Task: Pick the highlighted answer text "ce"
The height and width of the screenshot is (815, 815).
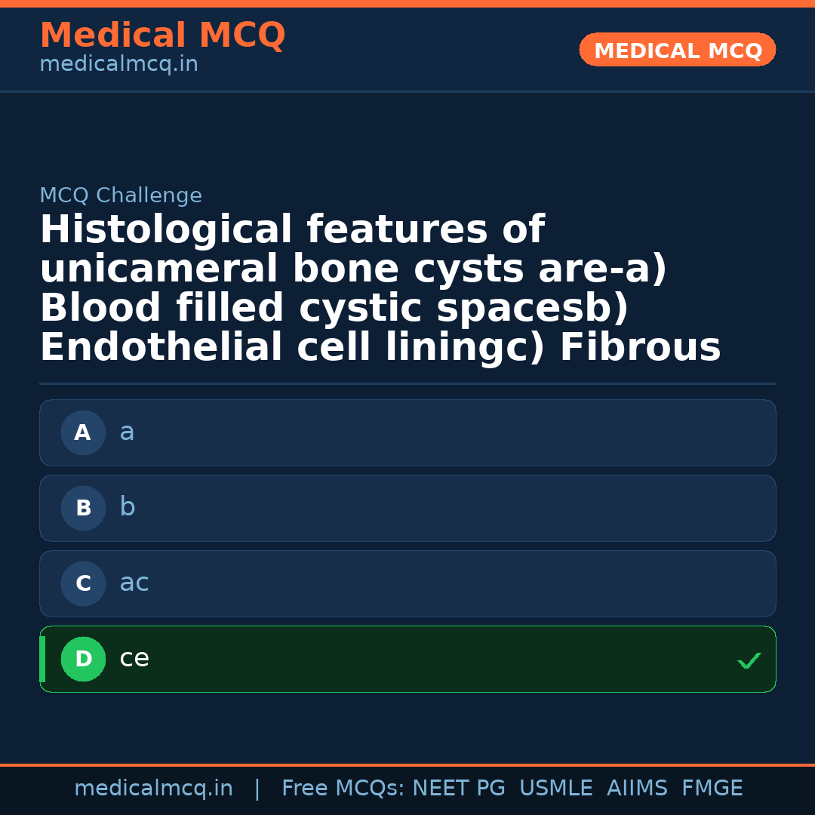Action: tap(134, 658)
